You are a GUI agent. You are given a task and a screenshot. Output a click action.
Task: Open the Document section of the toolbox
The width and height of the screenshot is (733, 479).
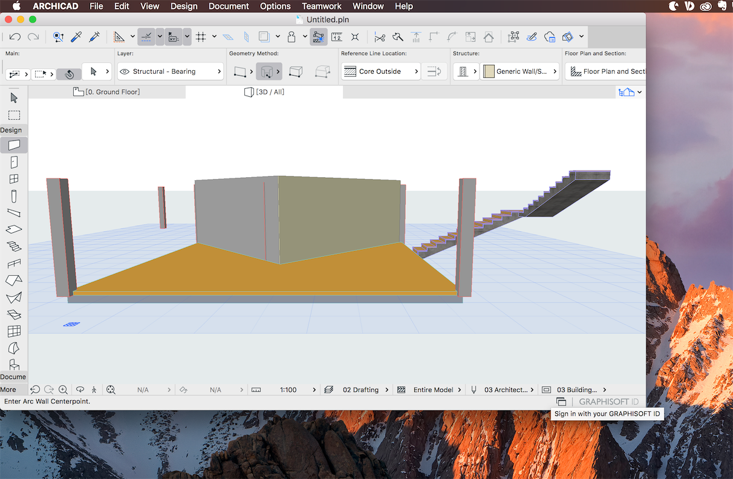point(13,377)
